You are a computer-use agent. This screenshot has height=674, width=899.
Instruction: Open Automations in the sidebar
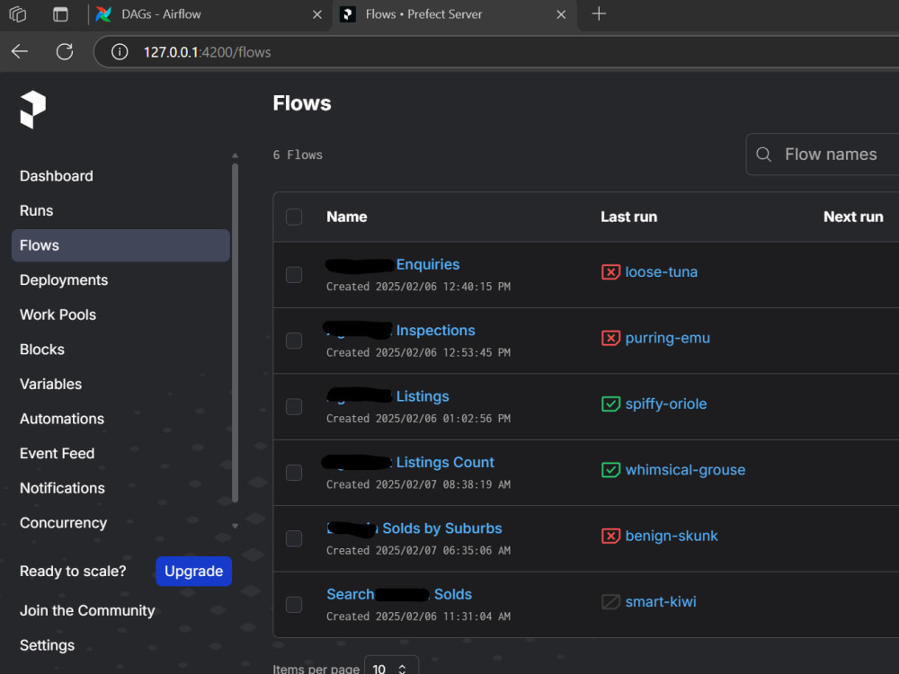tap(62, 419)
